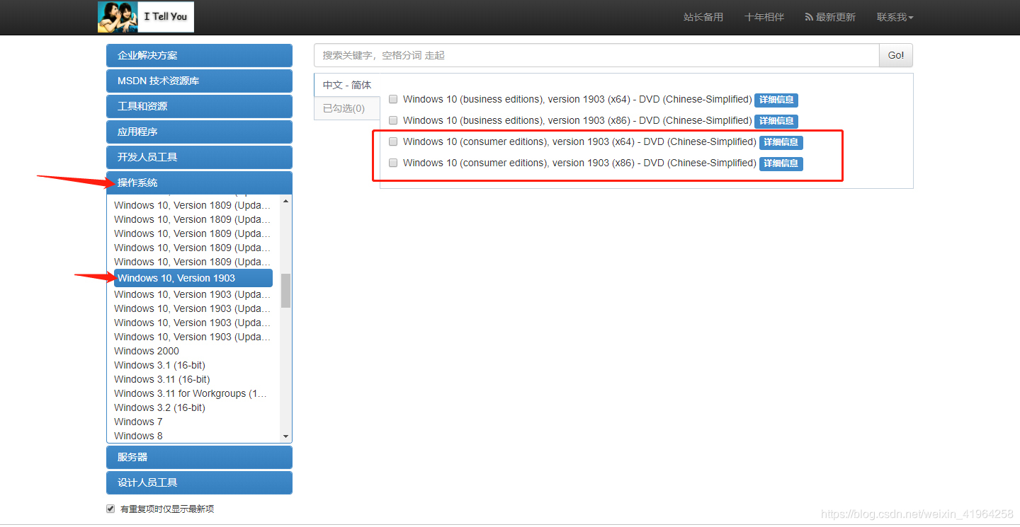Image resolution: width=1020 pixels, height=527 pixels.
Task: Tick the business editions 1903 (x86) checkbox
Action: pyautogui.click(x=393, y=121)
